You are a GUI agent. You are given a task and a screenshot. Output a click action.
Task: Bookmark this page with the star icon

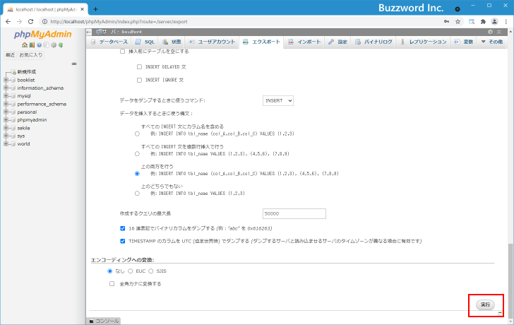458,22
